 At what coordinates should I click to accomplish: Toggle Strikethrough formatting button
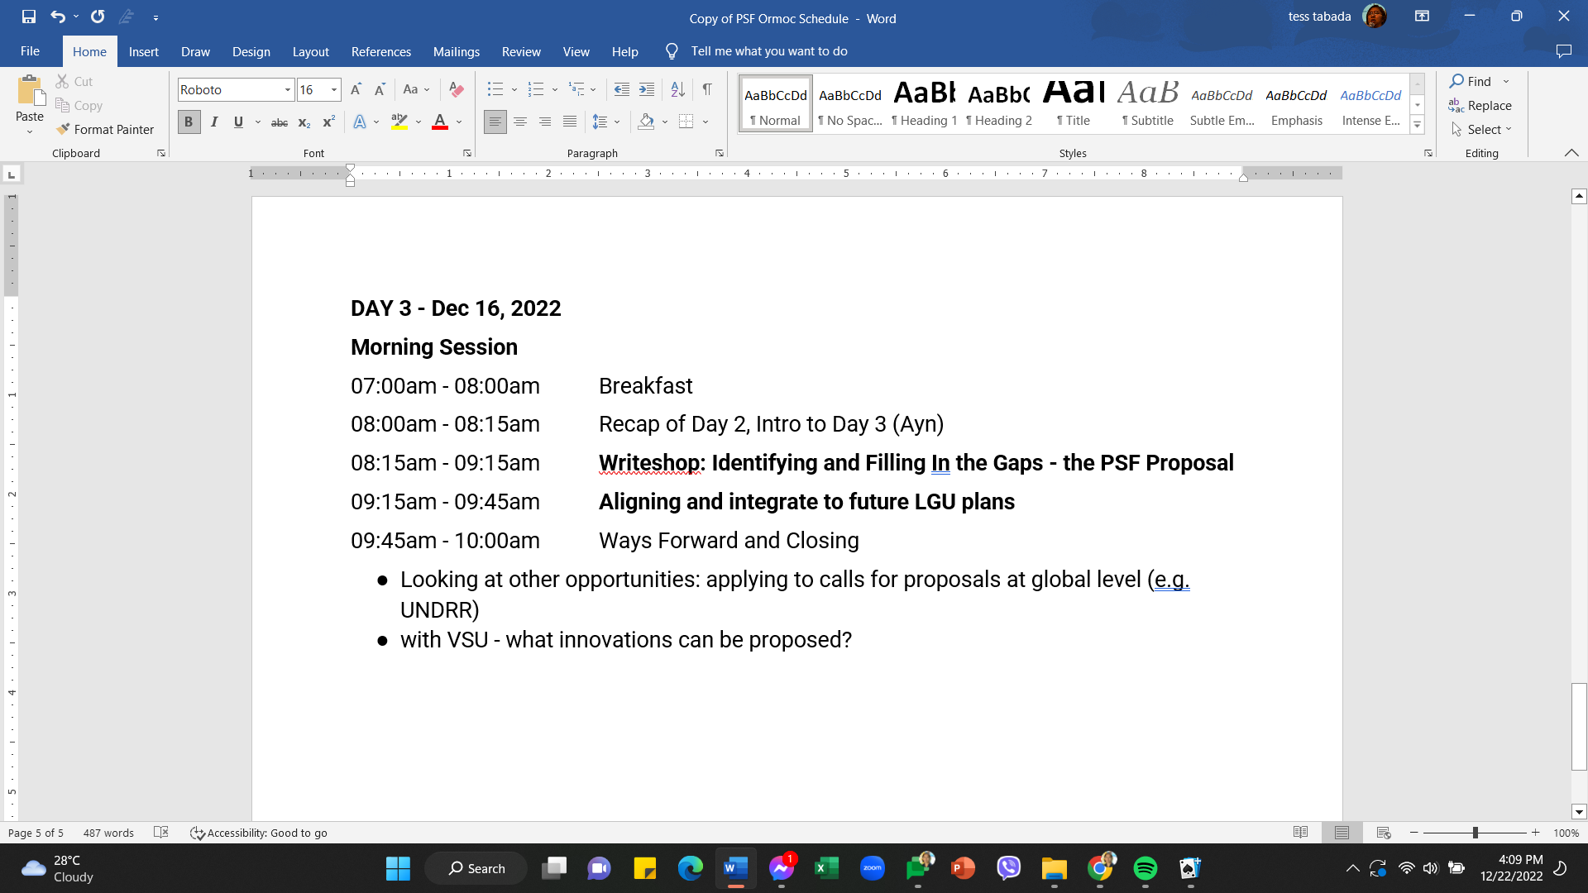tap(280, 122)
